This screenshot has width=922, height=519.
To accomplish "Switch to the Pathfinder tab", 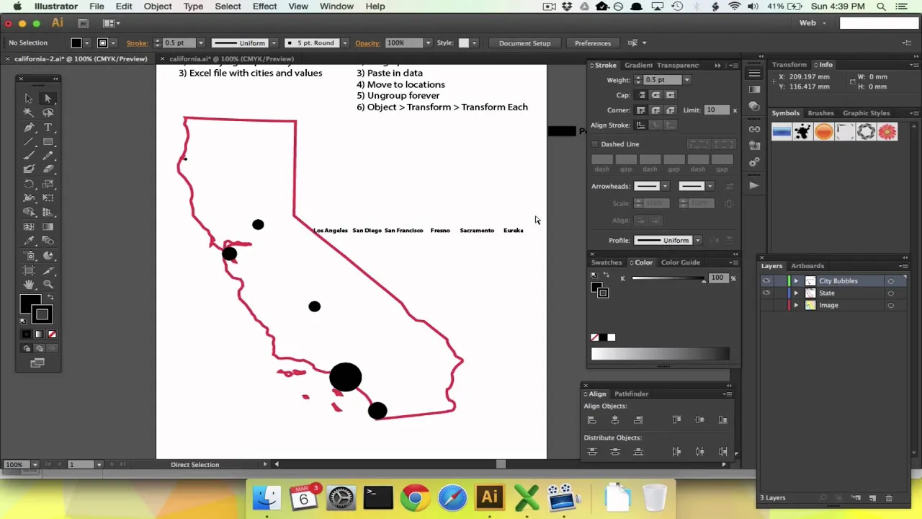I will [x=631, y=394].
